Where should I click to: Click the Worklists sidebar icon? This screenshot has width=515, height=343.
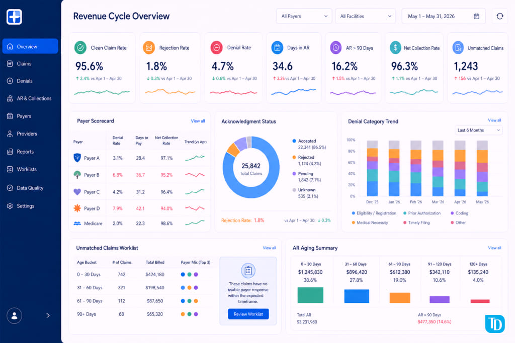click(10, 169)
